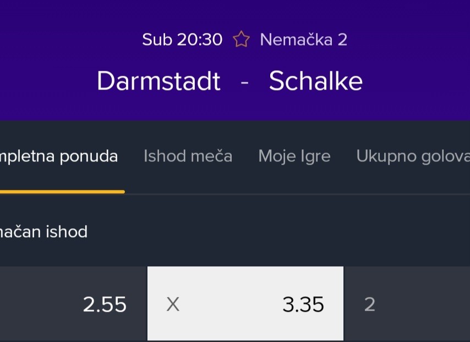The height and width of the screenshot is (342, 470).
Task: Click the X label in the draw cell
Action: coord(173,304)
